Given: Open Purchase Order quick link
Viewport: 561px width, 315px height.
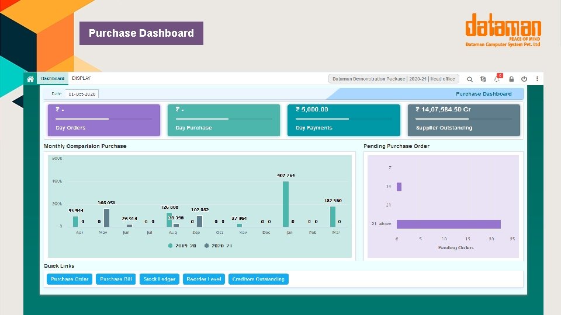Looking at the screenshot, I should click(70, 279).
